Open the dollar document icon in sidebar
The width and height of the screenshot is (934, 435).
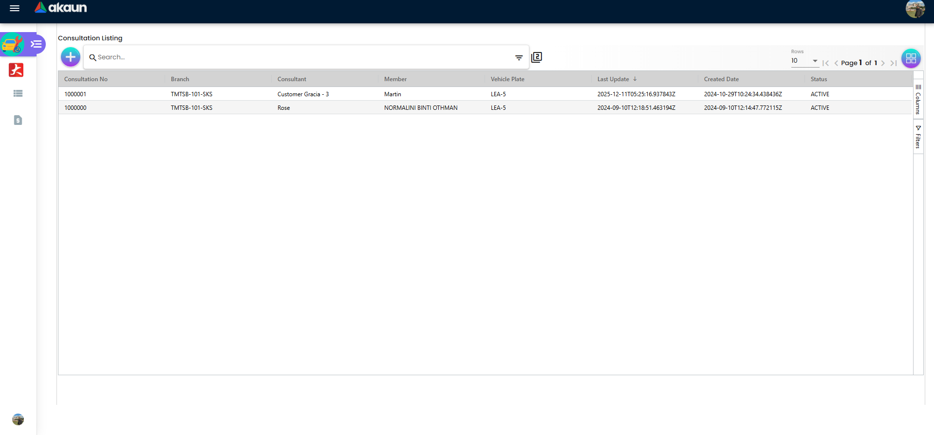tap(18, 120)
